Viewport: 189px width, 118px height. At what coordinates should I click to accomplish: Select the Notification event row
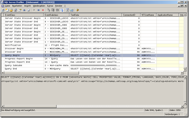[92, 45]
